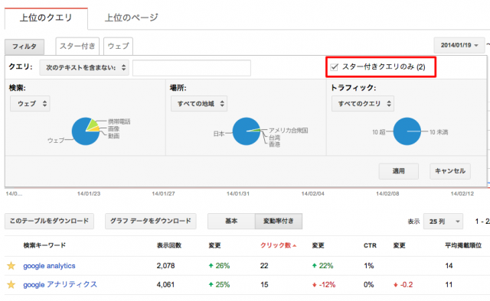Open the ウェブ search type dropdown
The width and height of the screenshot is (490, 301).
pyautogui.click(x=30, y=104)
